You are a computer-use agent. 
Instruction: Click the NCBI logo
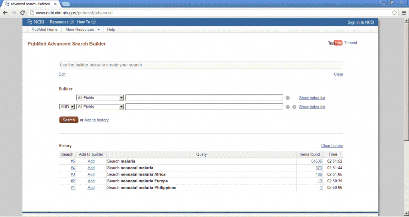(x=36, y=22)
